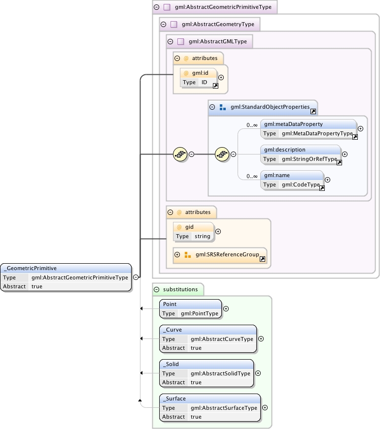Select gml:description element name
Screen dimensions: 380x429
tap(284, 150)
